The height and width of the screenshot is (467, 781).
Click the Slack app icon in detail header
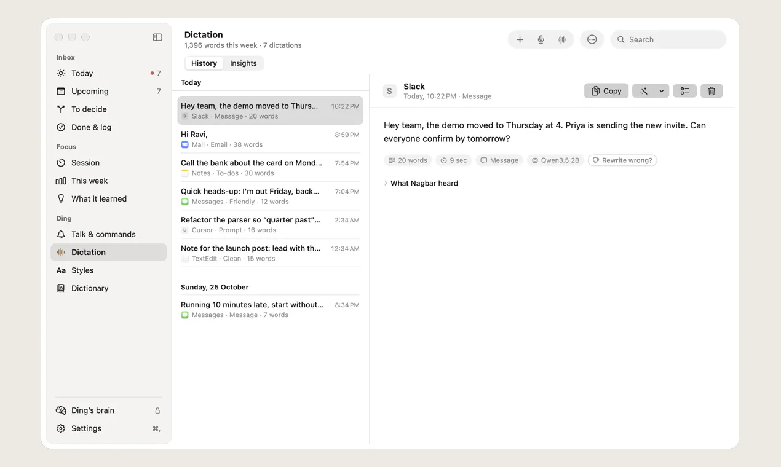point(389,91)
